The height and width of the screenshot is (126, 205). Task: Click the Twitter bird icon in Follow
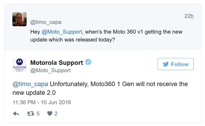click(x=166, y=64)
